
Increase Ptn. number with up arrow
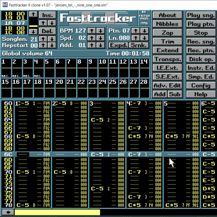(x=136, y=31)
